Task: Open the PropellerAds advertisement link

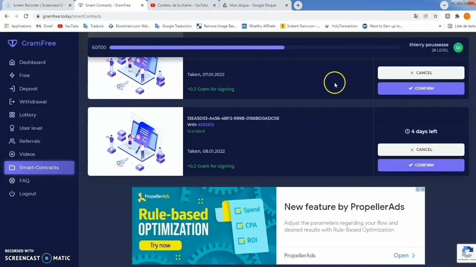Action: [404, 256]
